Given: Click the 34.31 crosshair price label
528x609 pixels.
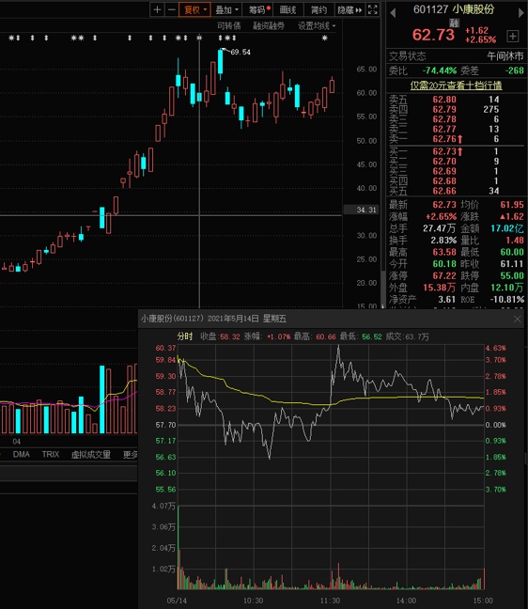Looking at the screenshot, I should coord(365,210).
